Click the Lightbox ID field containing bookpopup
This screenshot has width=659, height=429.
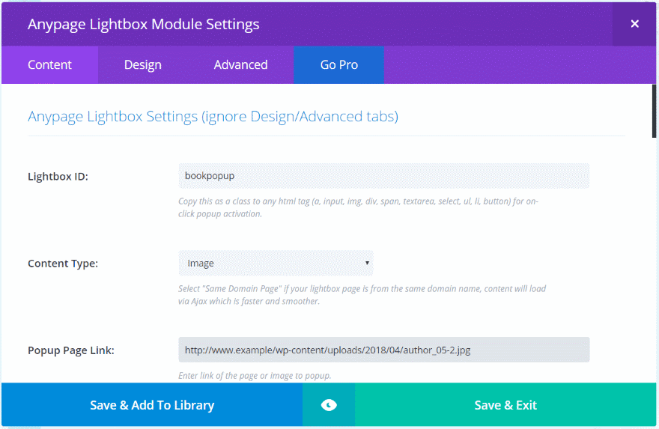tap(383, 176)
